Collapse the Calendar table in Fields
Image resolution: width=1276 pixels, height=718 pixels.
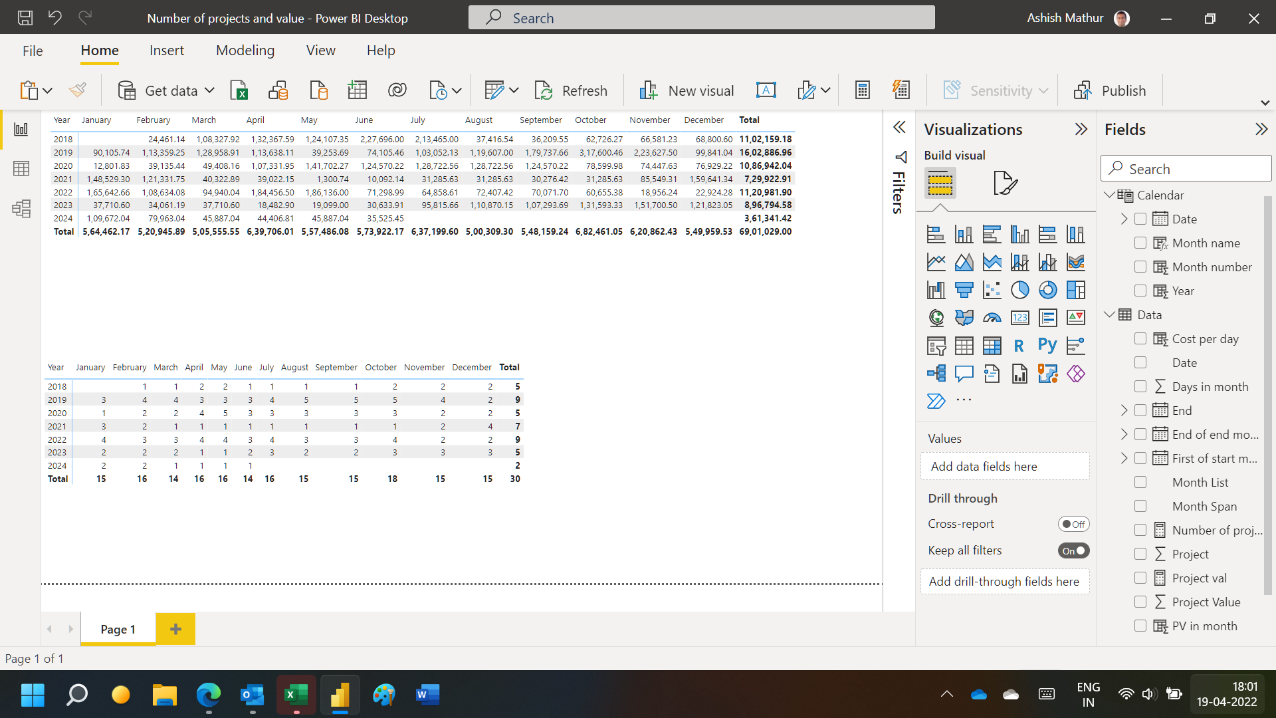[1109, 195]
